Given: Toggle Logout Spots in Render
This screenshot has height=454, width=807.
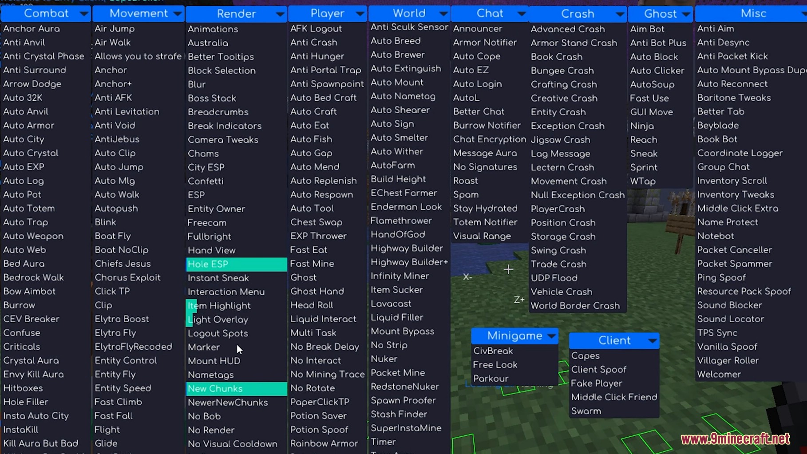Looking at the screenshot, I should click(236, 333).
